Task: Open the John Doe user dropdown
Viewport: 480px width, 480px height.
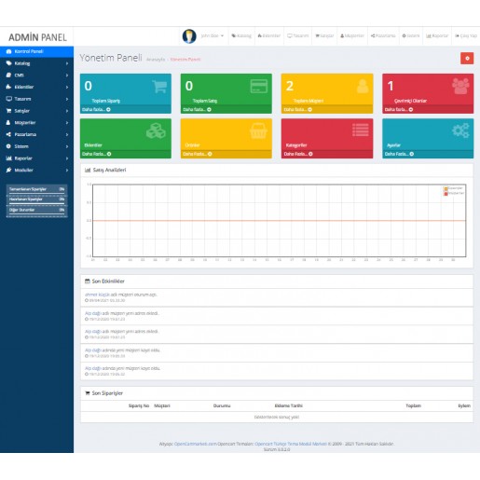Action: tap(213, 35)
